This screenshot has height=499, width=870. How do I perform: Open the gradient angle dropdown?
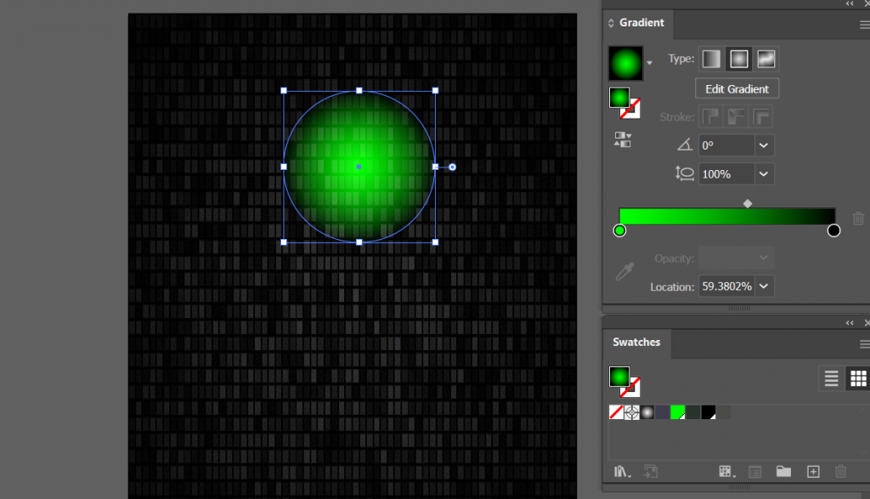point(762,145)
